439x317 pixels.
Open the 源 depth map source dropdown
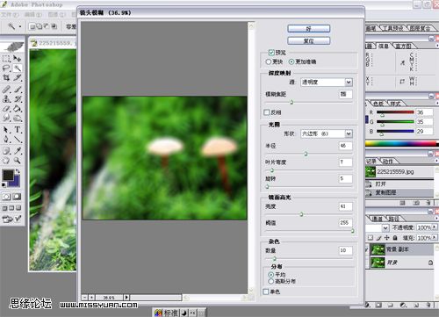[x=327, y=83]
